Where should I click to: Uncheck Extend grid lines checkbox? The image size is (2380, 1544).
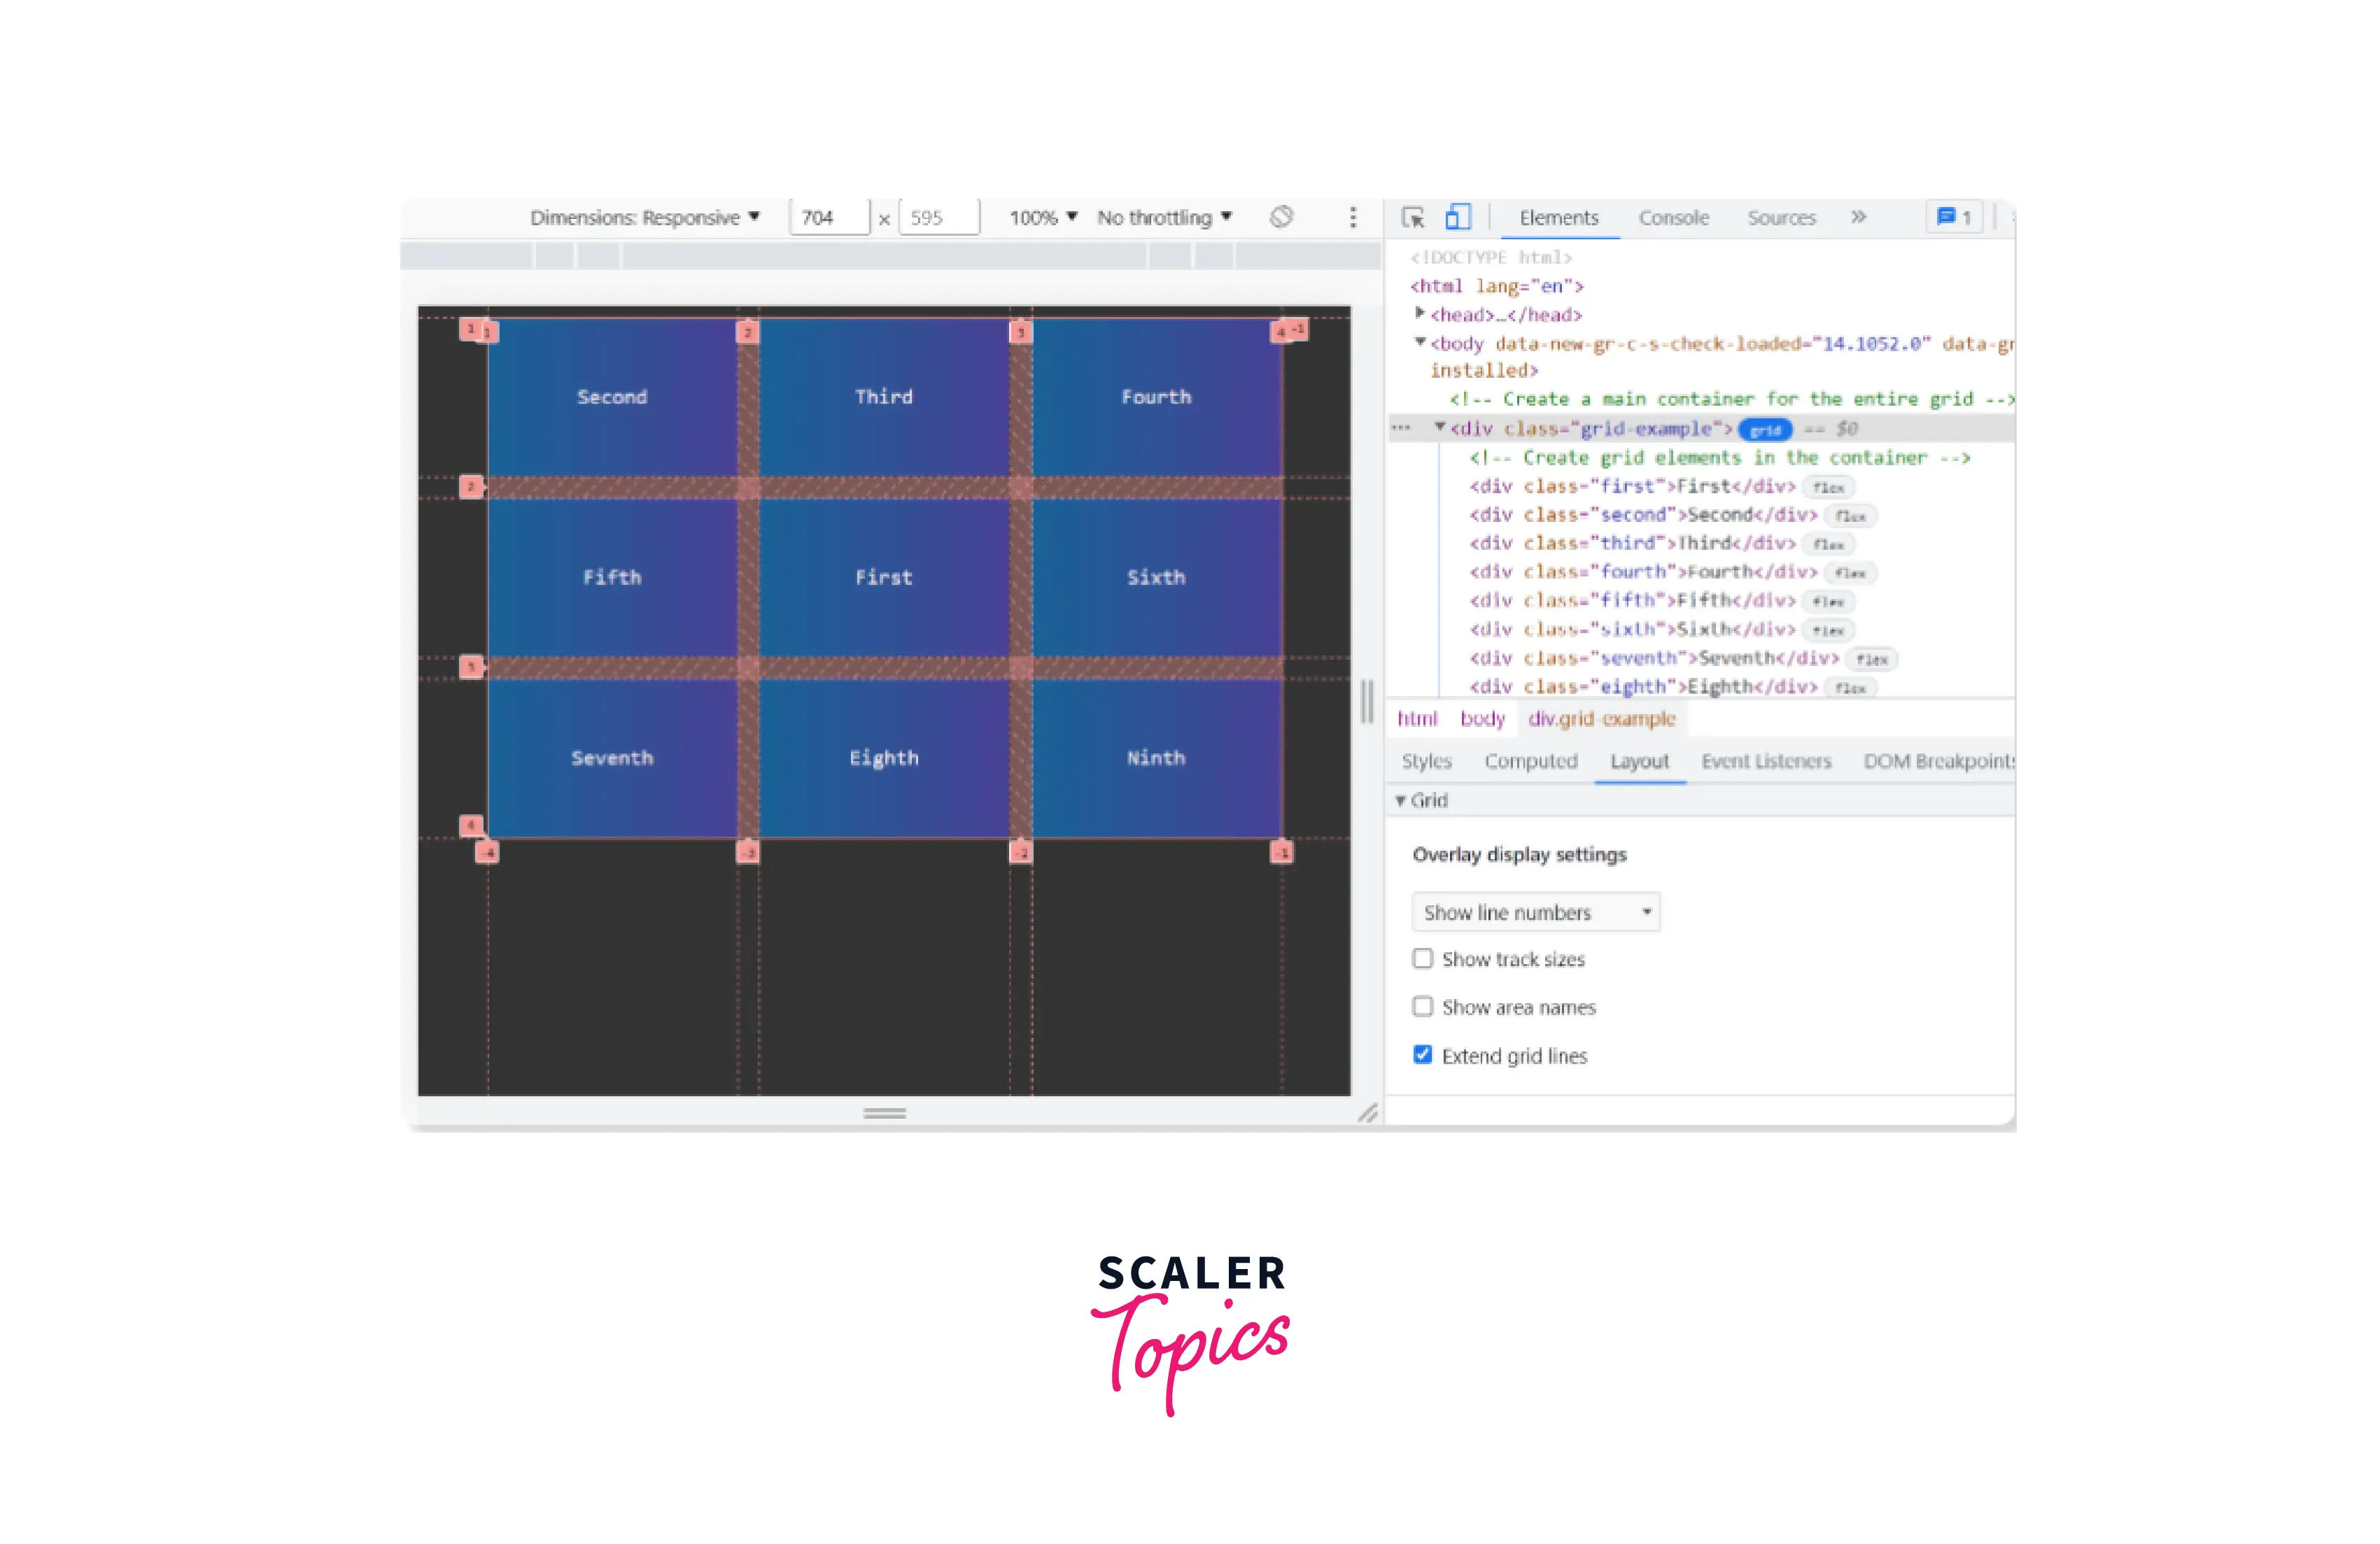[x=1422, y=1055]
